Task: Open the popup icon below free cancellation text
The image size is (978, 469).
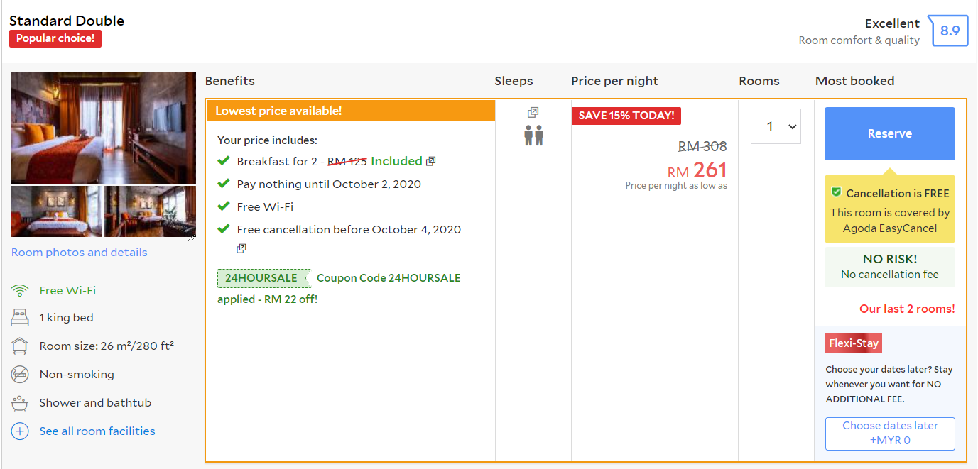Action: tap(241, 248)
